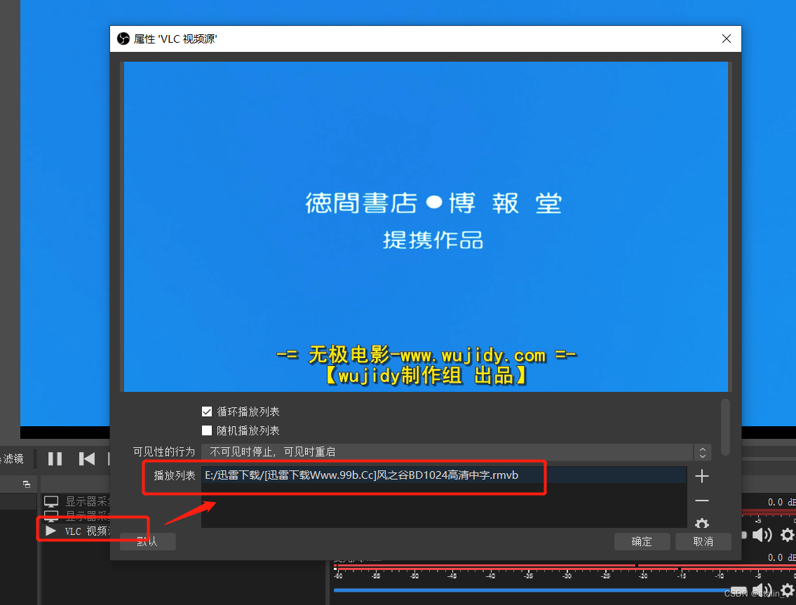
Task: Uncheck the 循环播放列表 checkbox
Action: click(x=207, y=412)
